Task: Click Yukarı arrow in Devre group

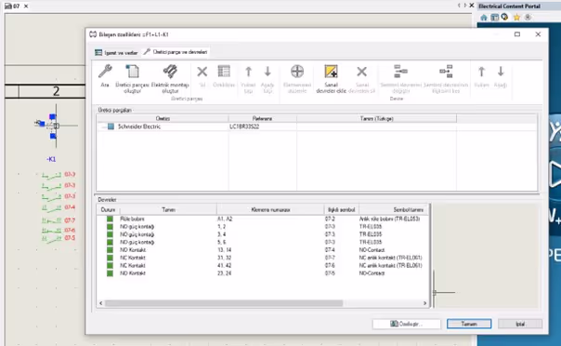Action: (481, 72)
